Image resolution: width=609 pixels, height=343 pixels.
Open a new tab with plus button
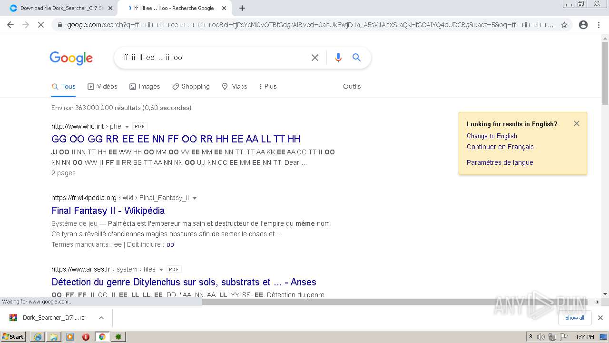(x=242, y=8)
